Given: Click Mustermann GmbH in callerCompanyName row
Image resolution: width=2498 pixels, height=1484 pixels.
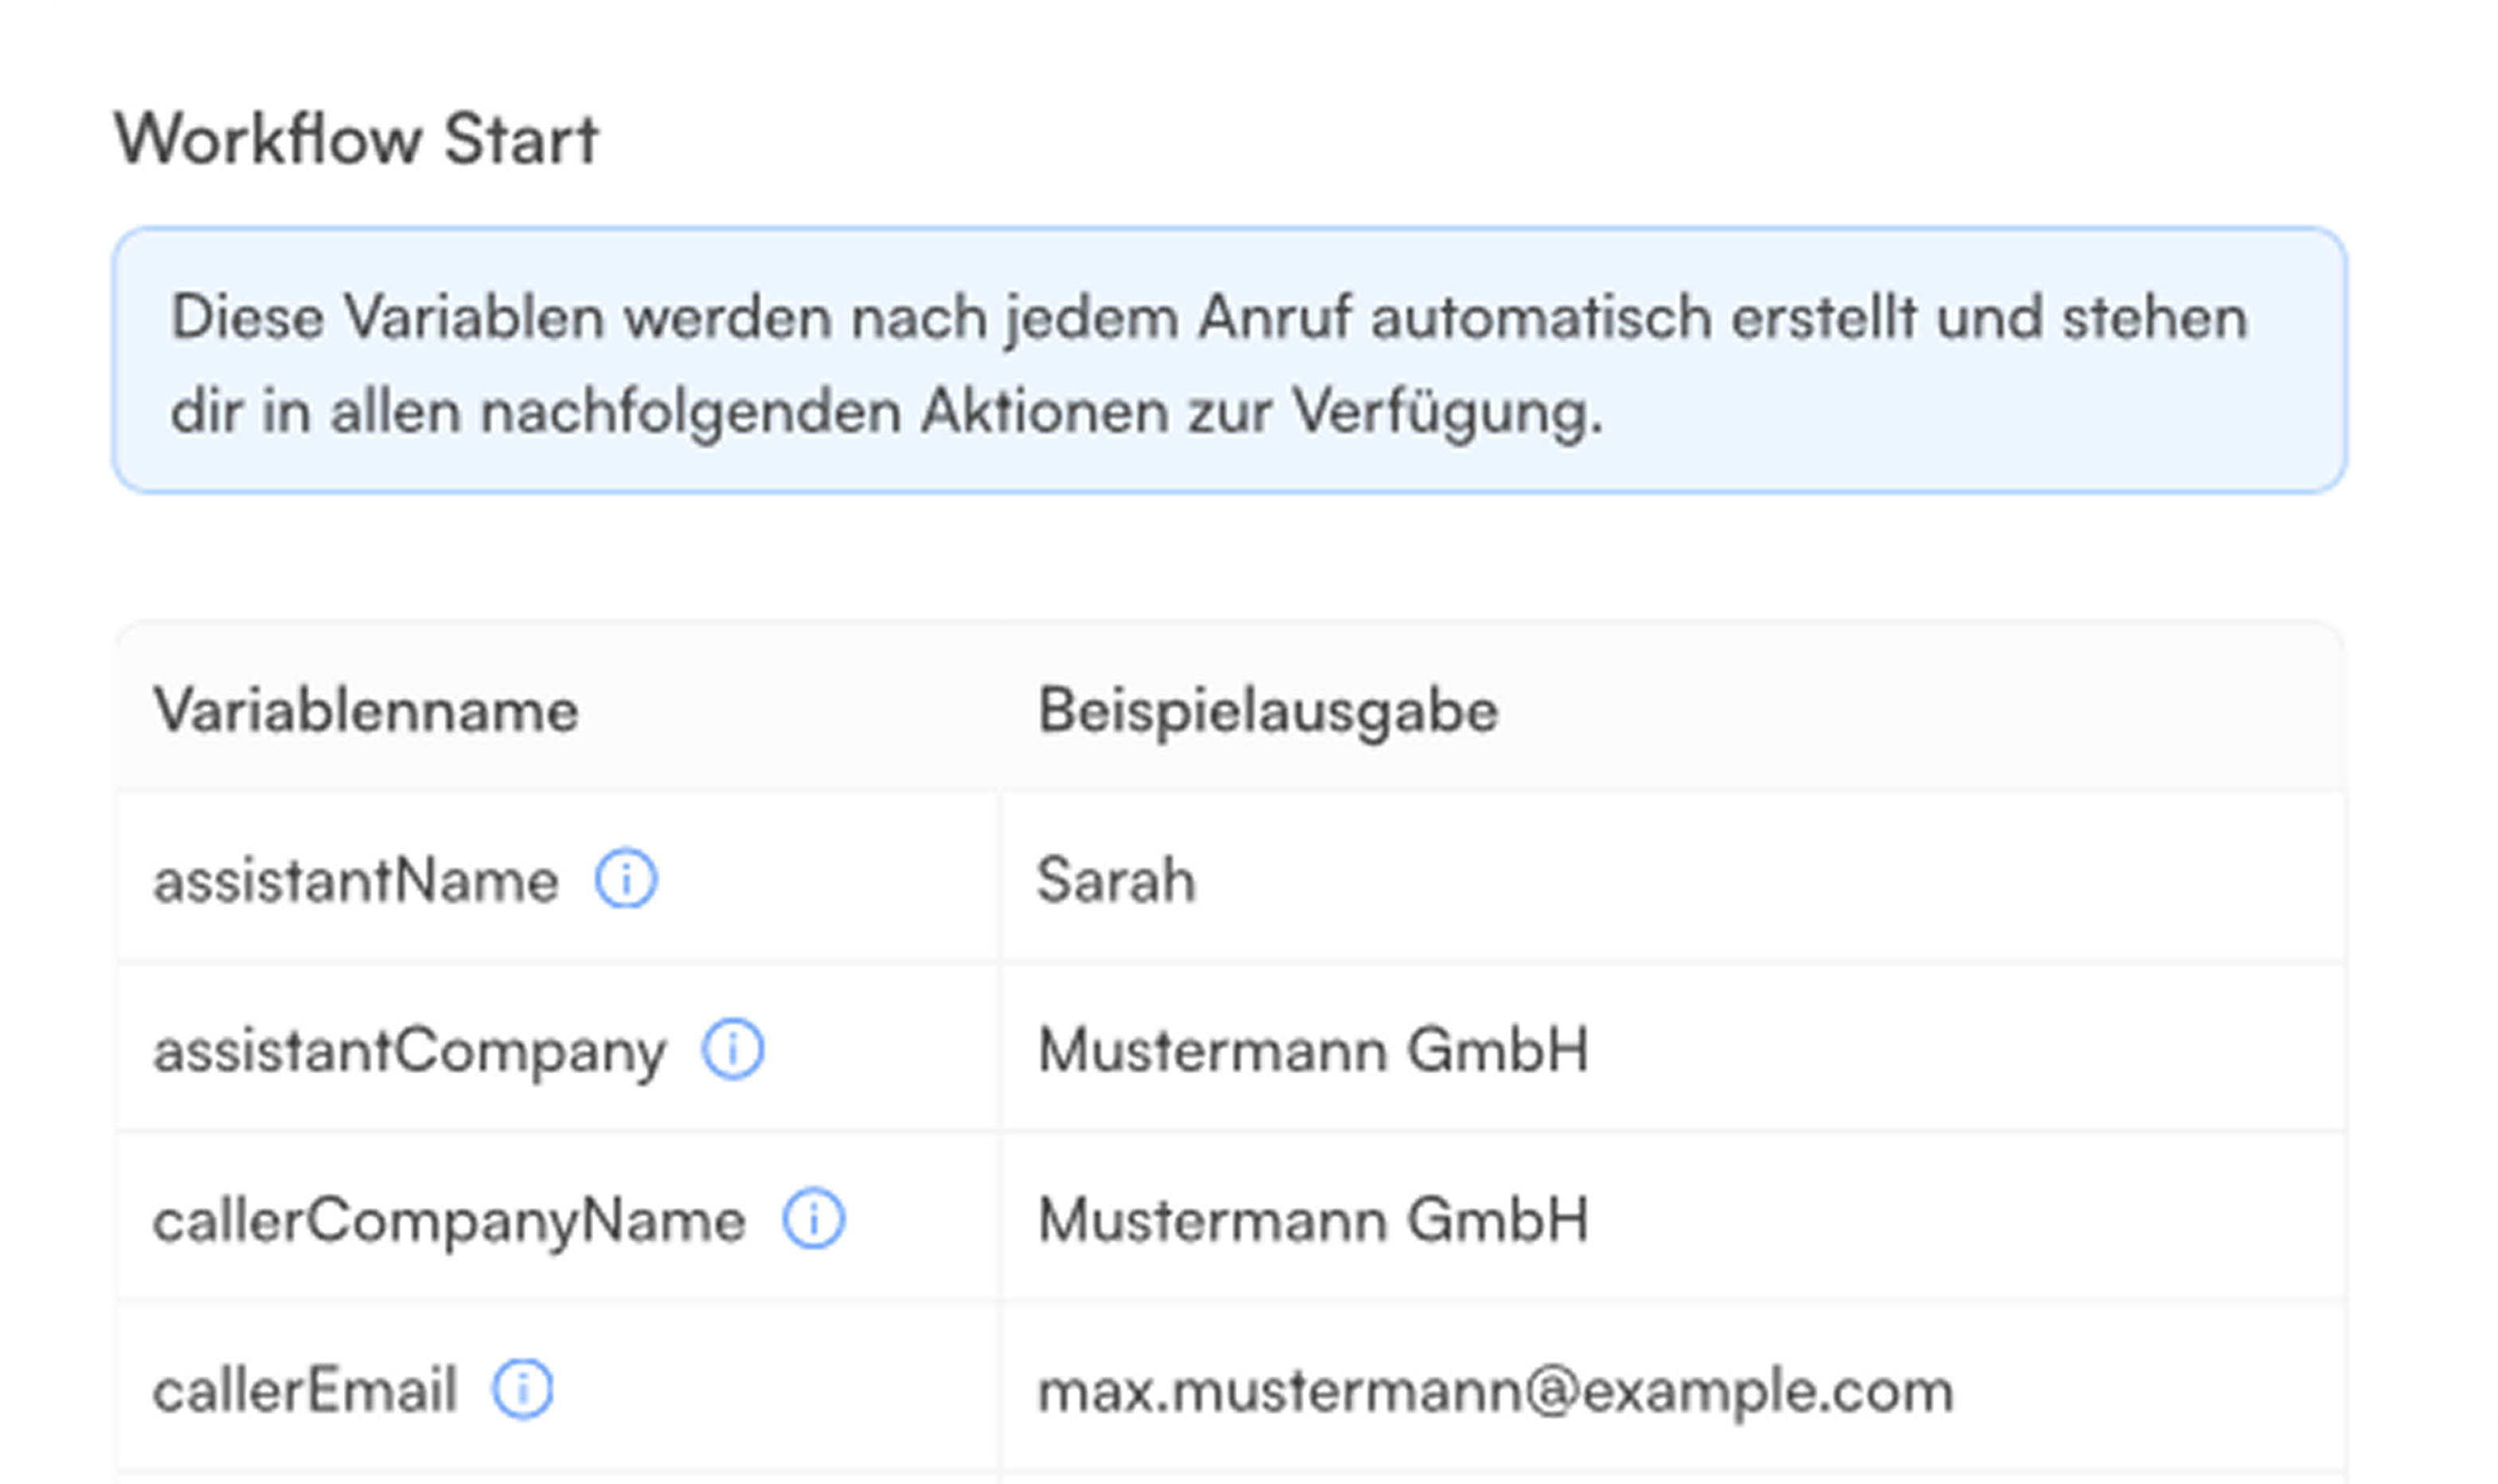Looking at the screenshot, I should [x=1313, y=1220].
